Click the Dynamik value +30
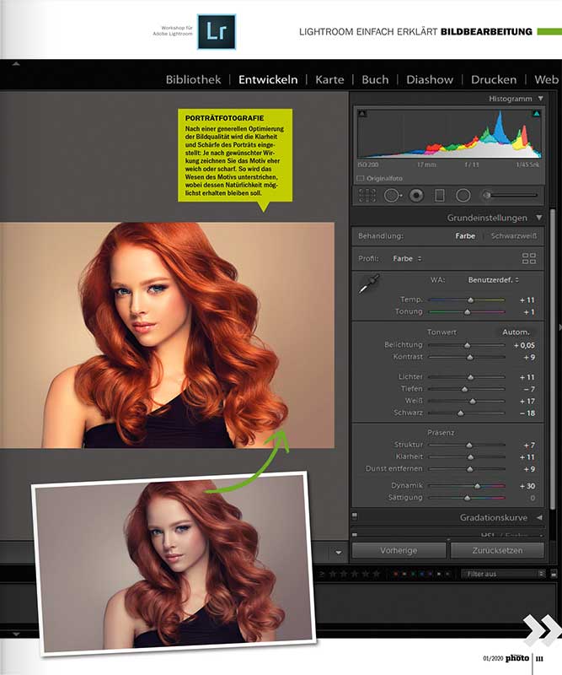The image size is (562, 675). click(x=527, y=486)
